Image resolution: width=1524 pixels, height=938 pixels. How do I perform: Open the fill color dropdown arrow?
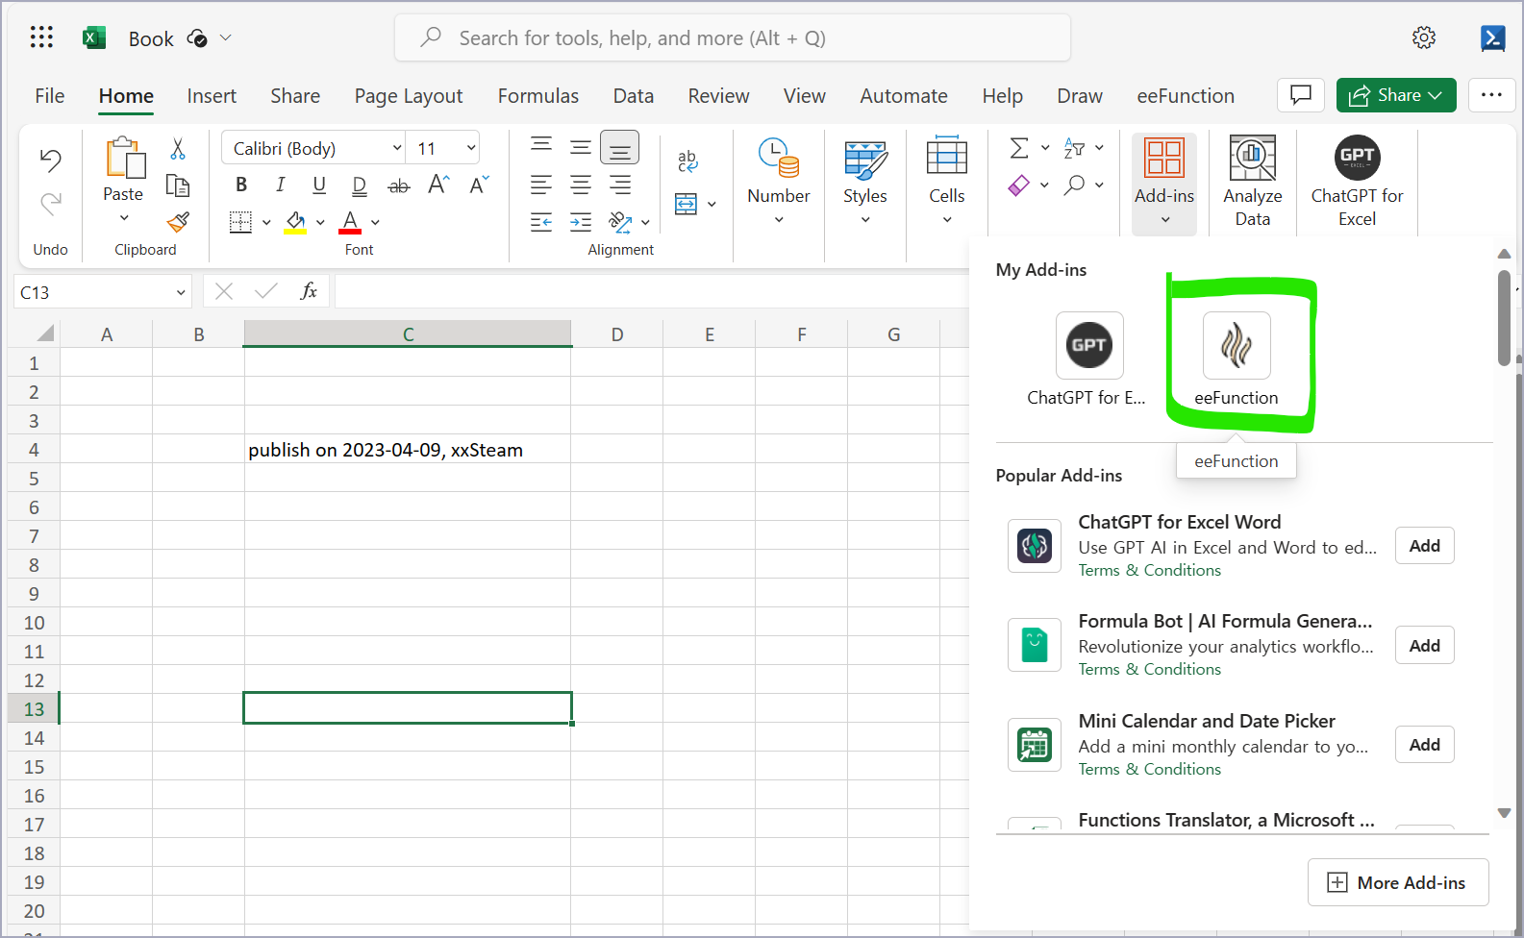point(320,223)
